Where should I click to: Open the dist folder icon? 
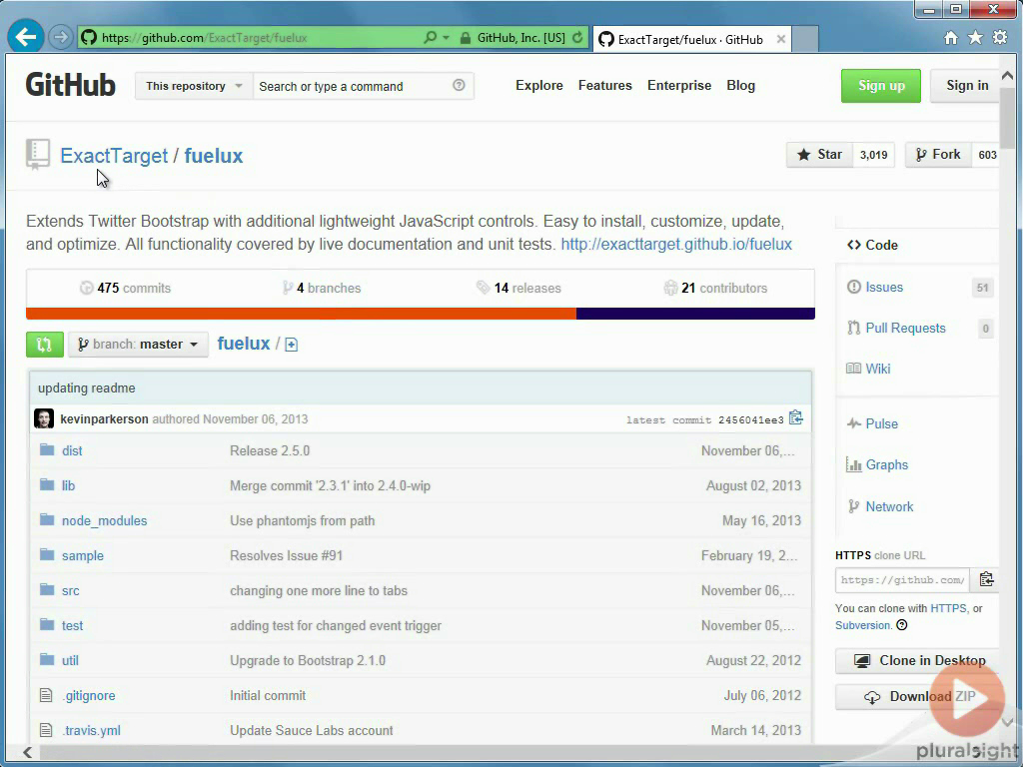tap(47, 450)
